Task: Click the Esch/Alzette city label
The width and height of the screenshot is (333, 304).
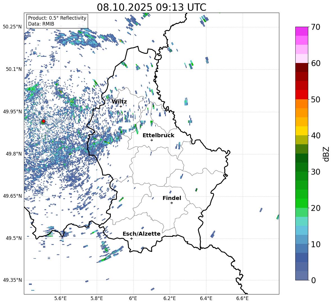Action: pyautogui.click(x=141, y=234)
